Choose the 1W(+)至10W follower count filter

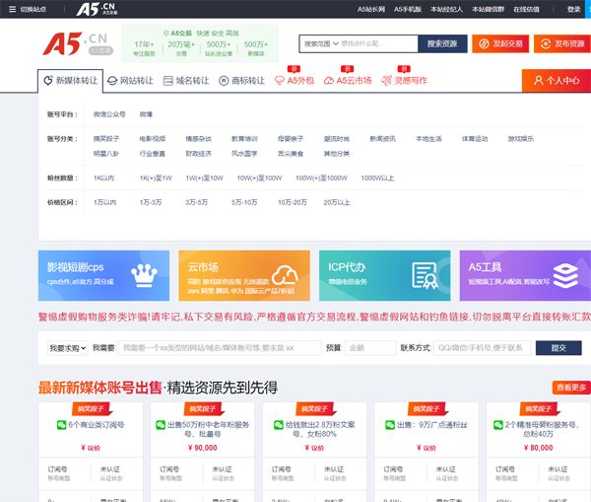coord(204,179)
